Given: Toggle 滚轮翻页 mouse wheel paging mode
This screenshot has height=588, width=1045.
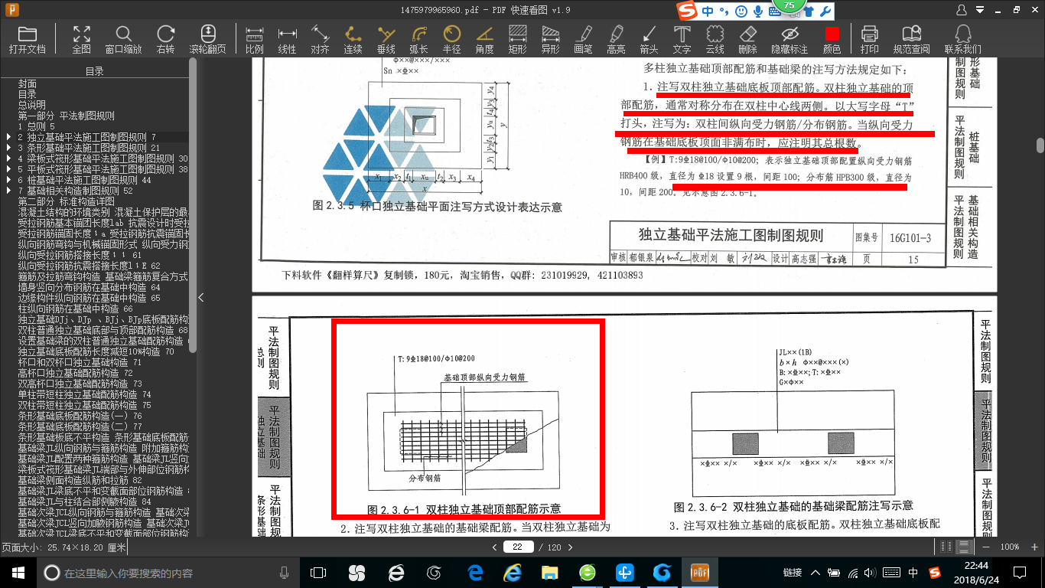Looking at the screenshot, I should pyautogui.click(x=207, y=39).
